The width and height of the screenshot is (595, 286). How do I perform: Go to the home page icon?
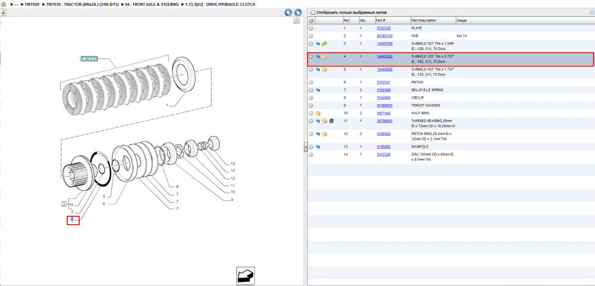pyautogui.click(x=4, y=4)
